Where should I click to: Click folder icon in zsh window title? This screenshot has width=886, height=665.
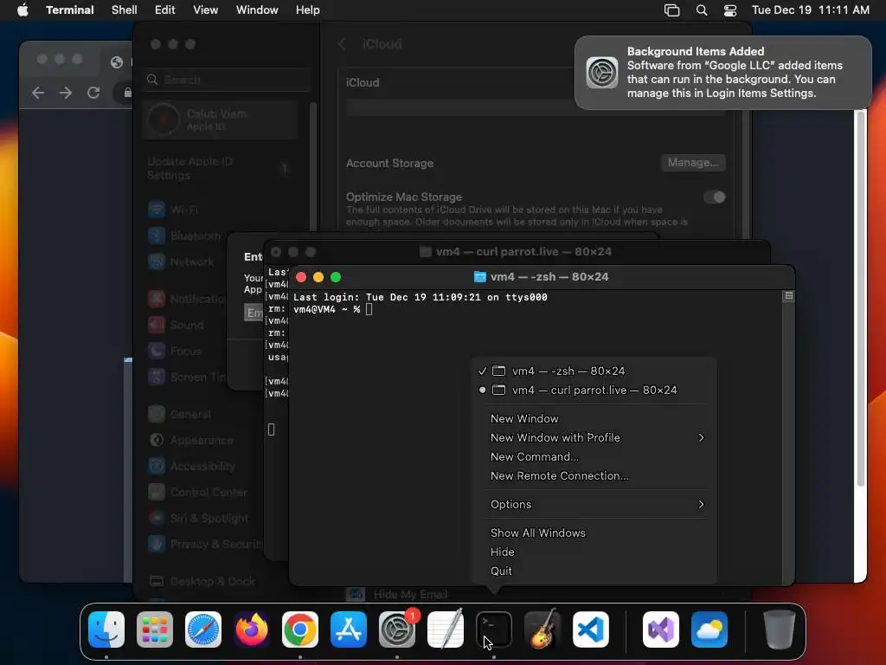pyautogui.click(x=479, y=276)
